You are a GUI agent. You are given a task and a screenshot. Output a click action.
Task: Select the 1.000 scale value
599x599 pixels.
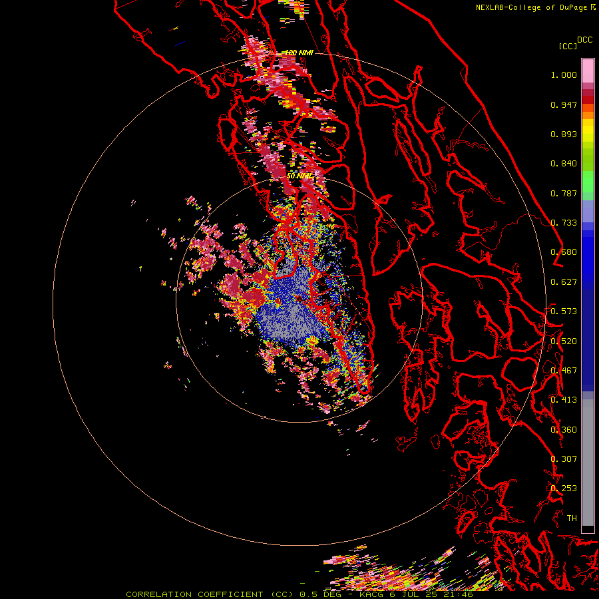[564, 75]
